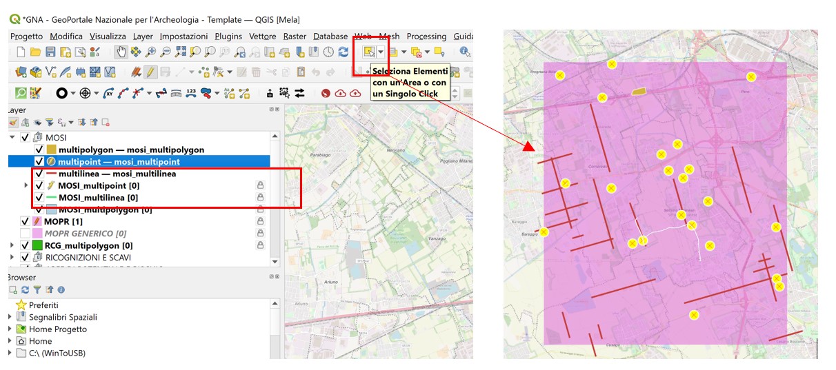Click the Save Project floppy disk icon
This screenshot has height=370, width=836.
point(50,52)
